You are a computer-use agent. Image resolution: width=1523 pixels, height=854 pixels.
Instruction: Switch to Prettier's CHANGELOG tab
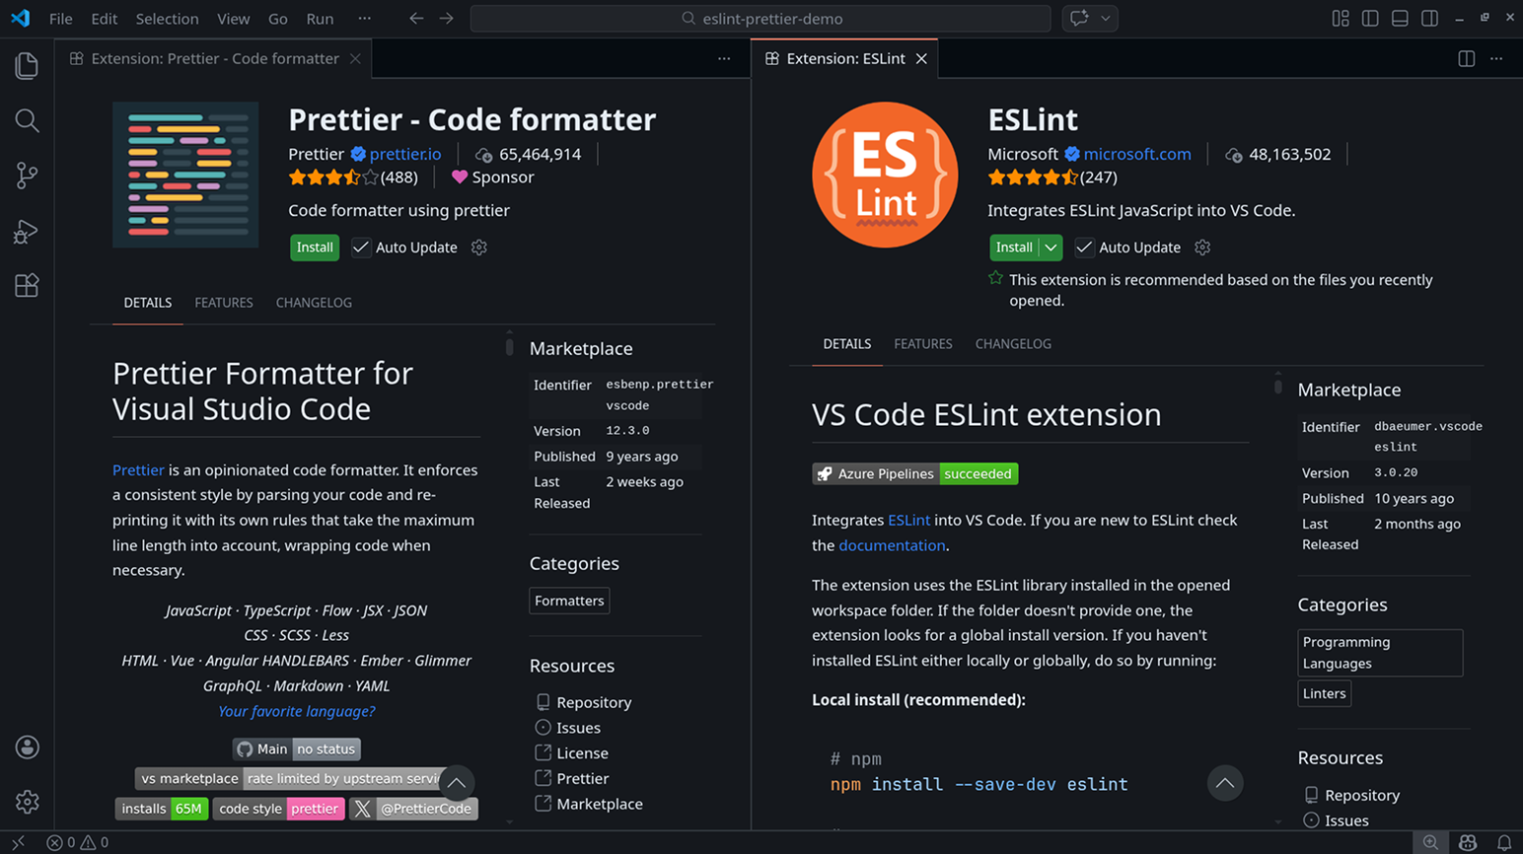tap(314, 303)
